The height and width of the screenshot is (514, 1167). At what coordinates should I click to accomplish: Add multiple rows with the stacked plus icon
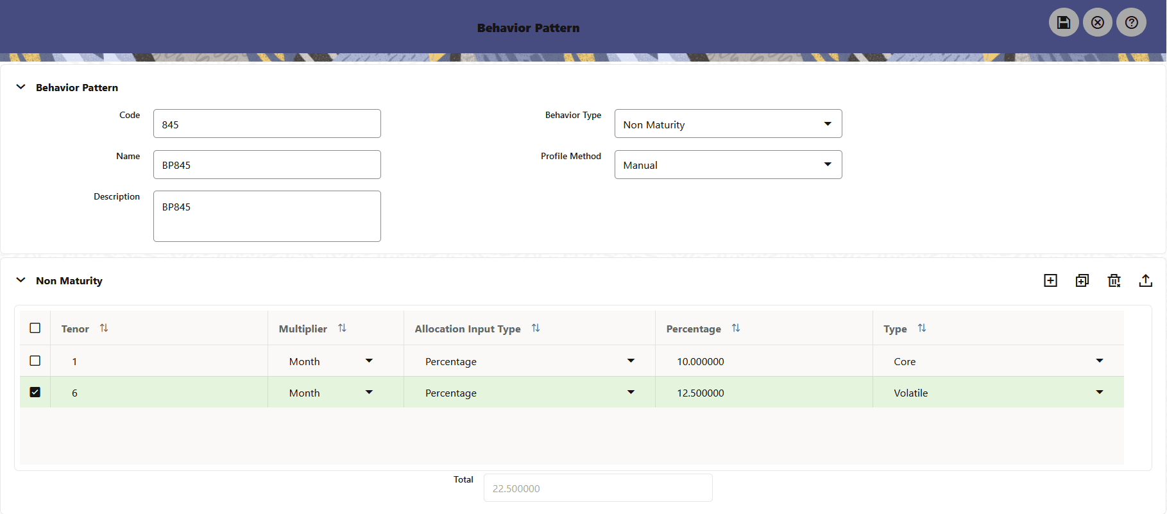tap(1082, 280)
